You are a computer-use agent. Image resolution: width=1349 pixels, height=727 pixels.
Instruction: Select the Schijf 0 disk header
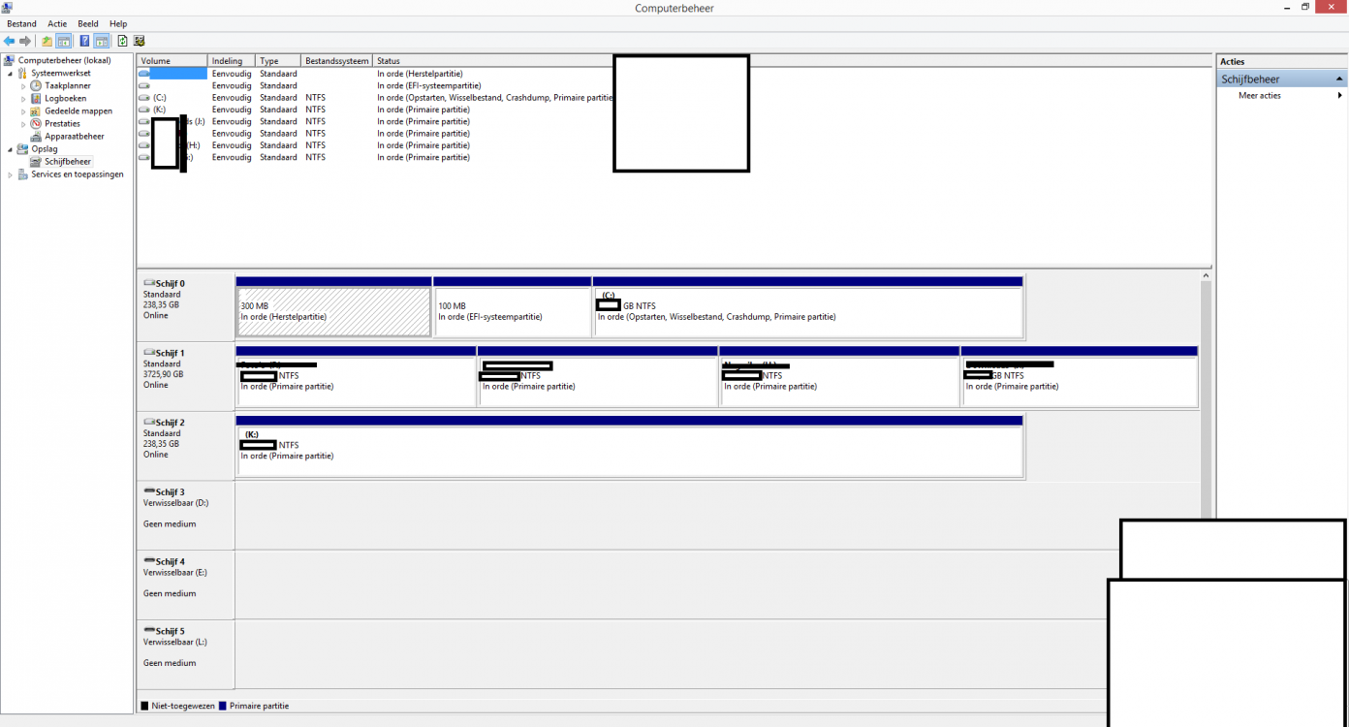click(185, 306)
